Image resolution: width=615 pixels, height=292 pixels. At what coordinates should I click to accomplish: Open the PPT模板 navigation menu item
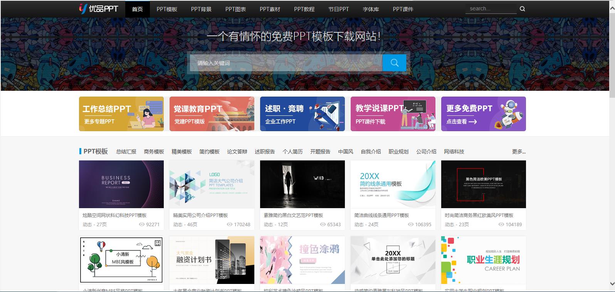167,9
